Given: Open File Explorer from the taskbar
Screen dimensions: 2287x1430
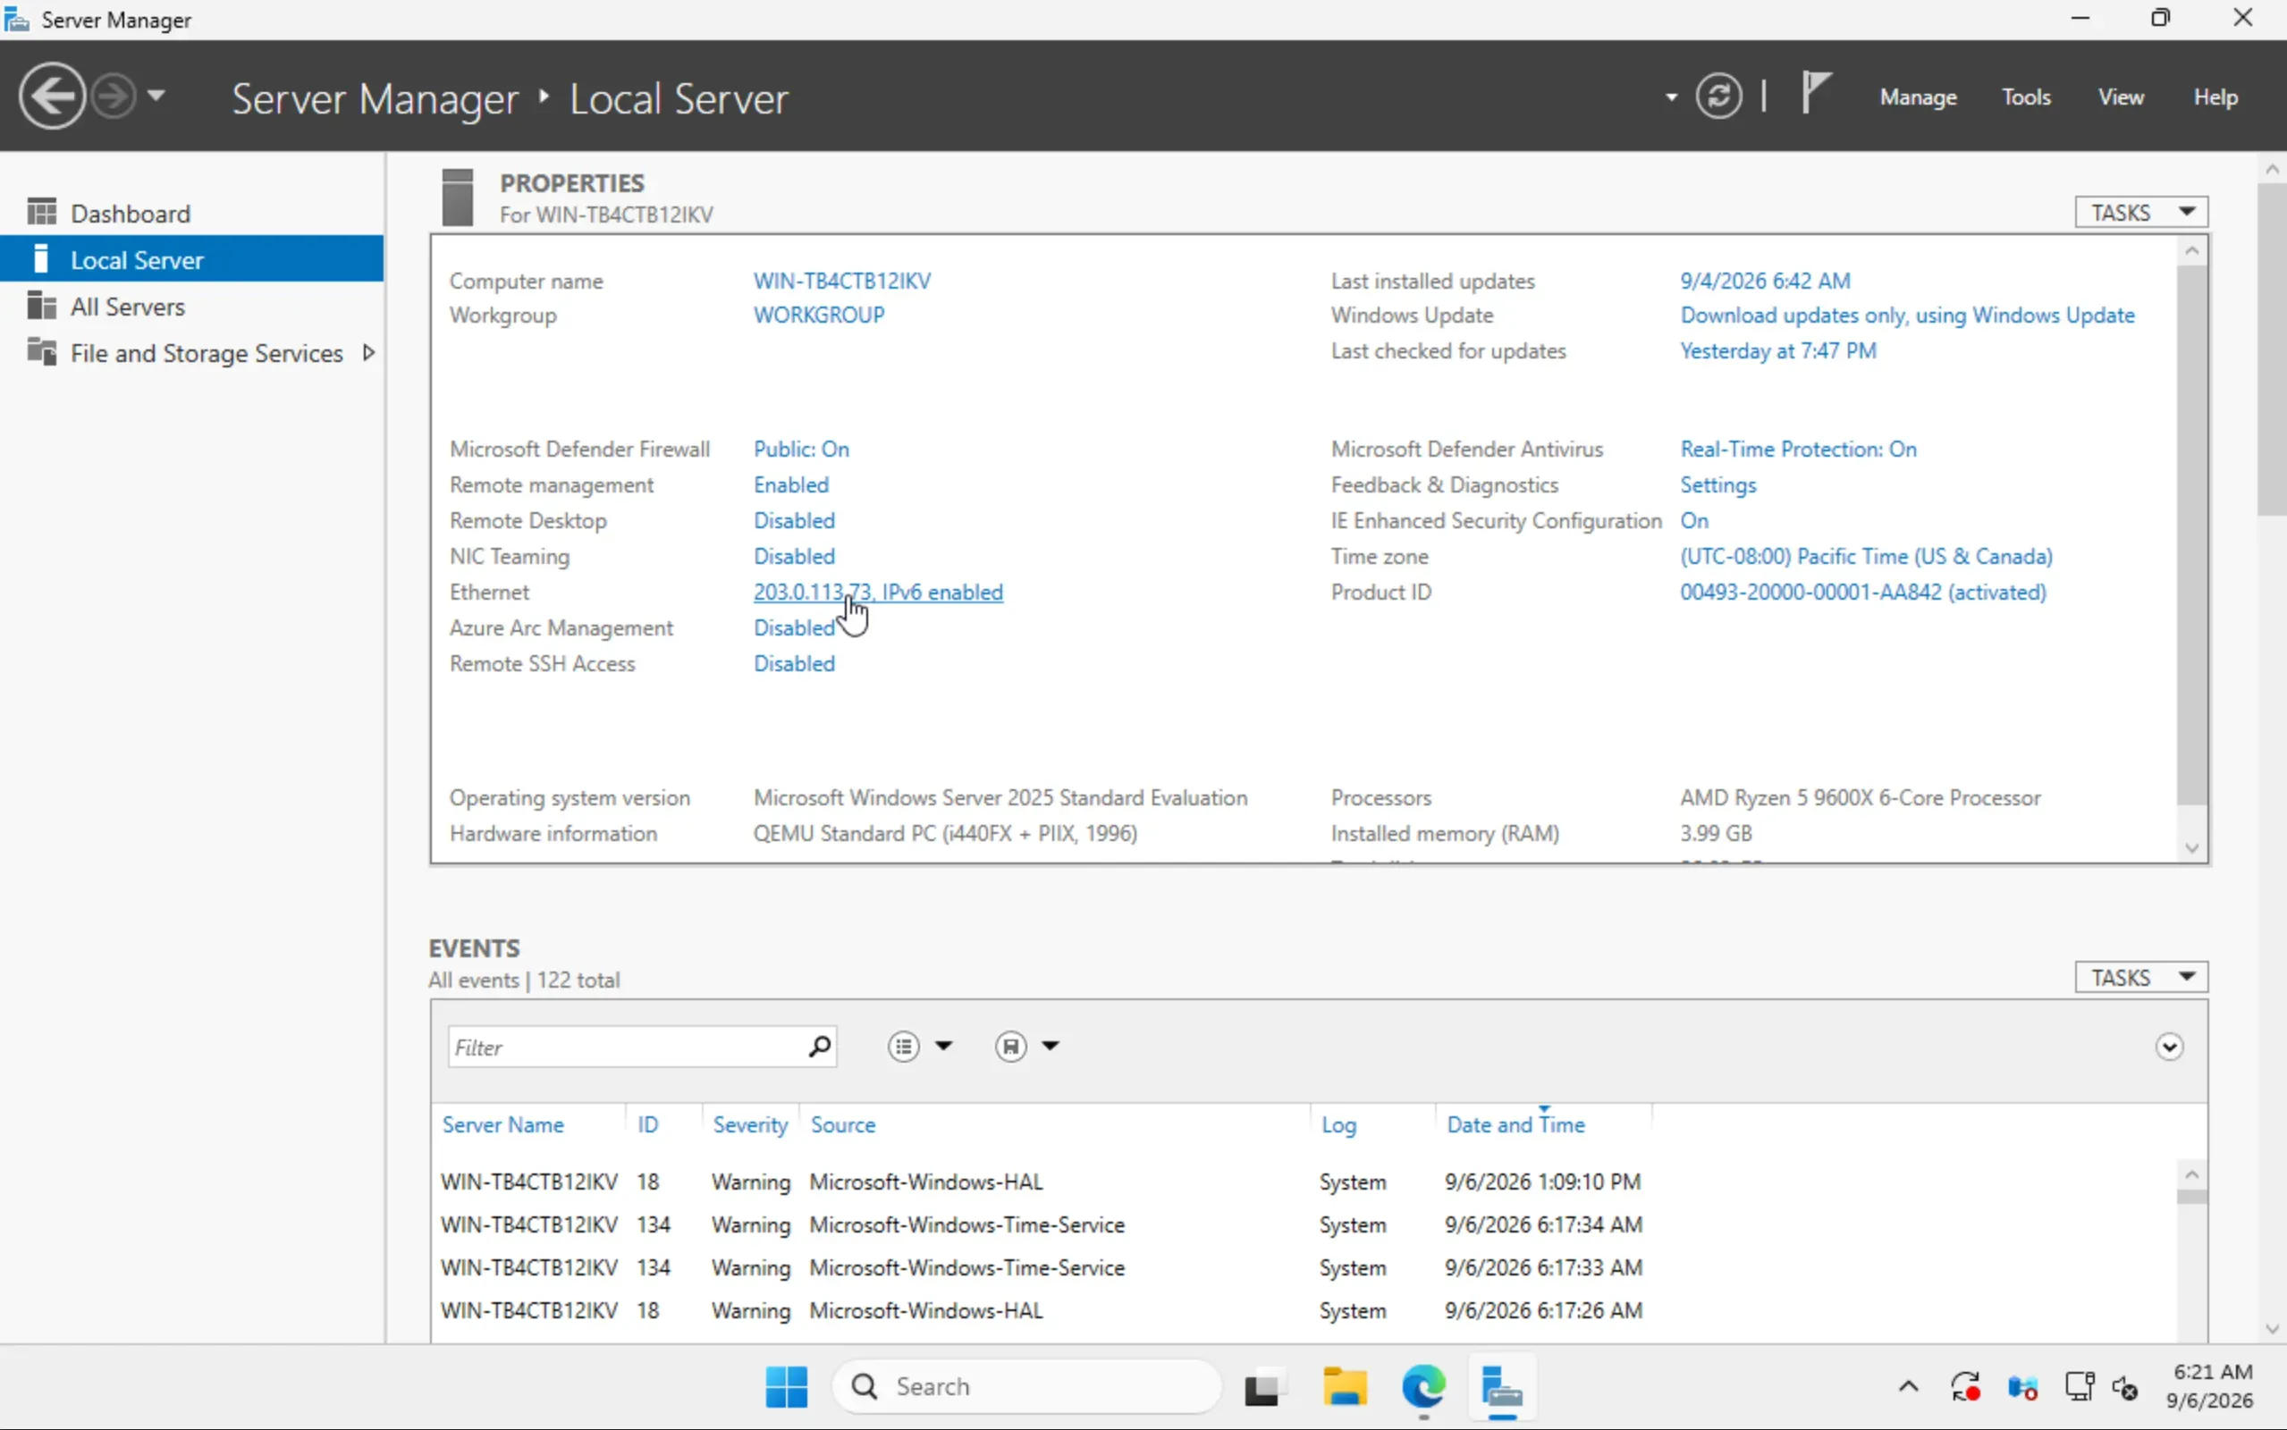Looking at the screenshot, I should point(1344,1387).
